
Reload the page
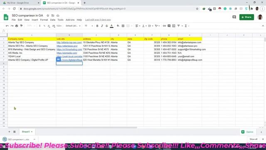[x=14, y=9]
